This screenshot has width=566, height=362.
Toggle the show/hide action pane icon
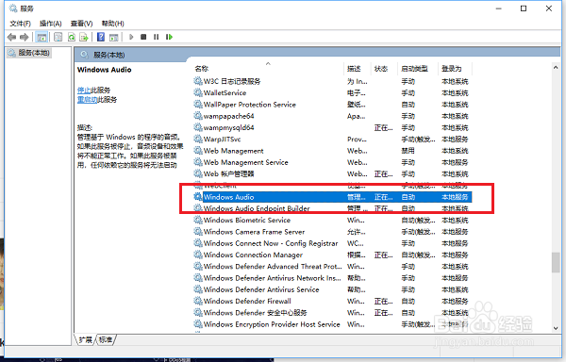[114, 37]
